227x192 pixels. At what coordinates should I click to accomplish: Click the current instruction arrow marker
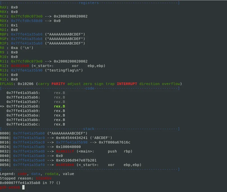tap(2, 106)
